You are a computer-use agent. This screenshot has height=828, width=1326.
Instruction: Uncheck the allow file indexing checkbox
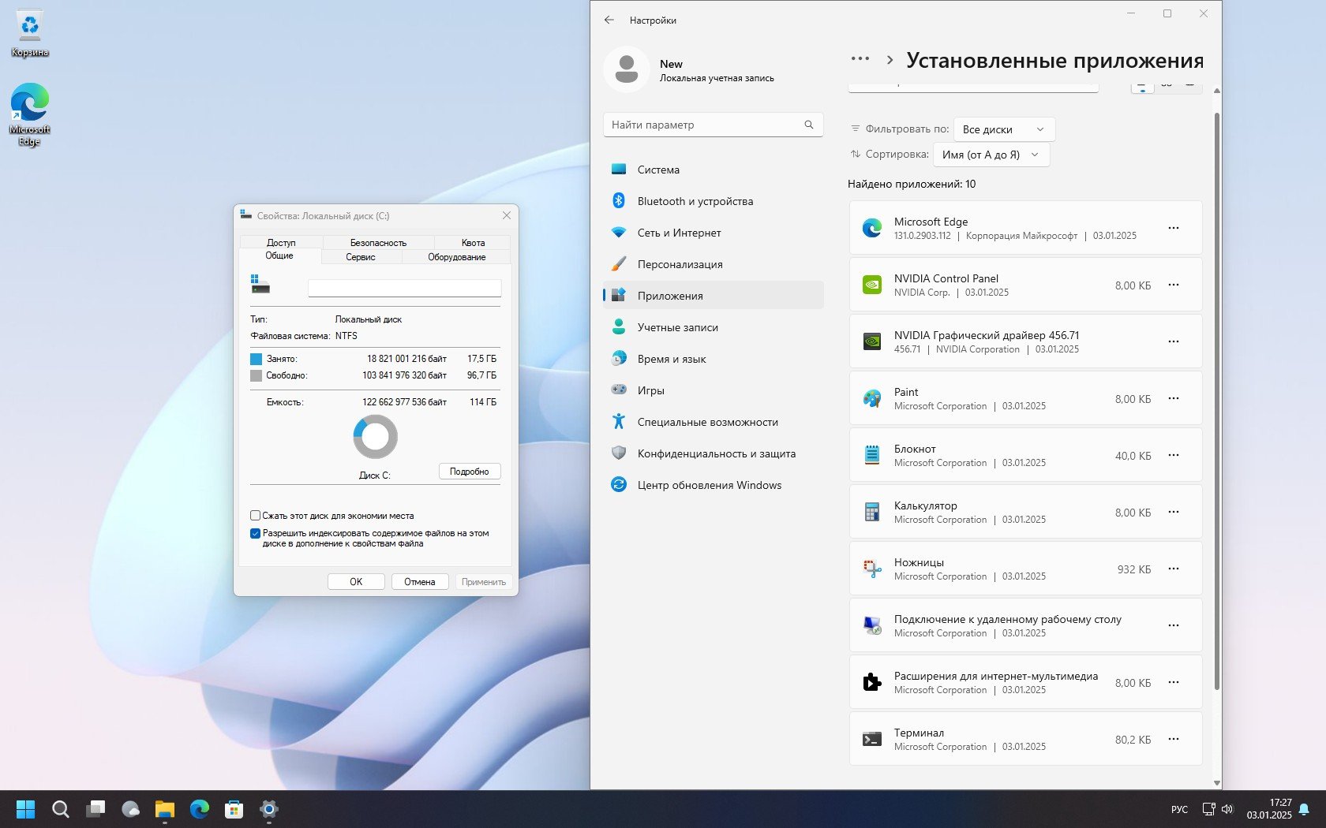coord(256,534)
